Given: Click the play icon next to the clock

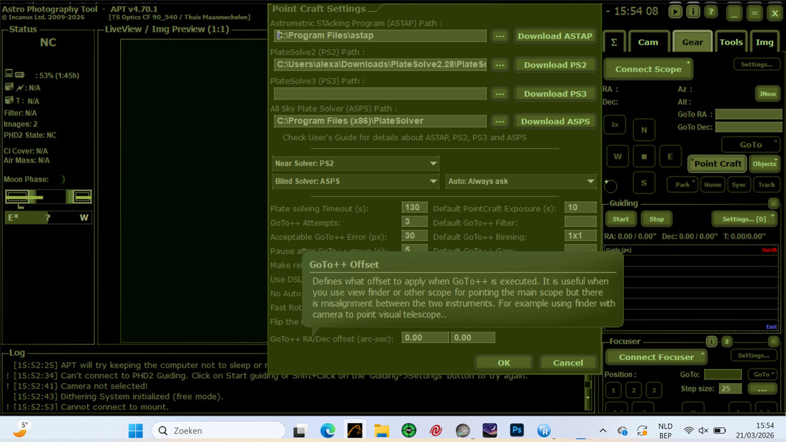Looking at the screenshot, I should 675,12.
